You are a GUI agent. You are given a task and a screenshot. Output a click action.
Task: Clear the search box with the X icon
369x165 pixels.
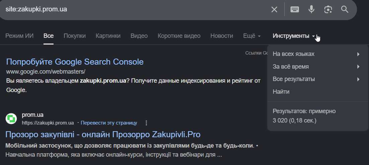(x=274, y=9)
